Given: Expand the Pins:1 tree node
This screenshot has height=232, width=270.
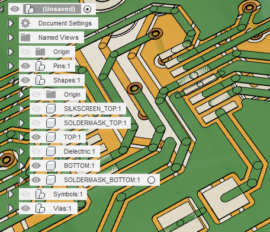Looking at the screenshot, I should click(x=11, y=66).
